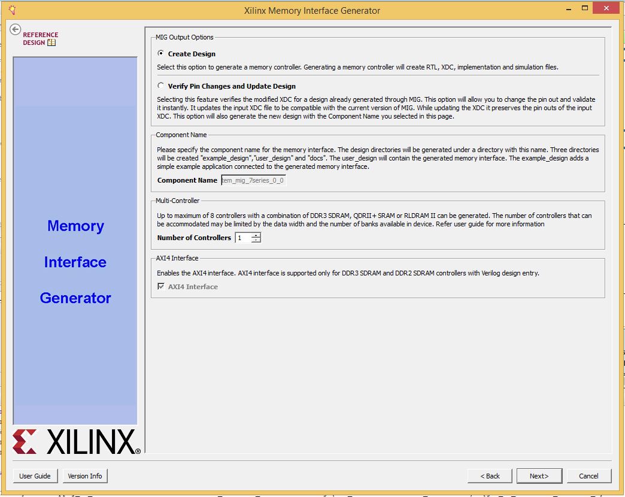Open the Reference Design link

(40, 39)
